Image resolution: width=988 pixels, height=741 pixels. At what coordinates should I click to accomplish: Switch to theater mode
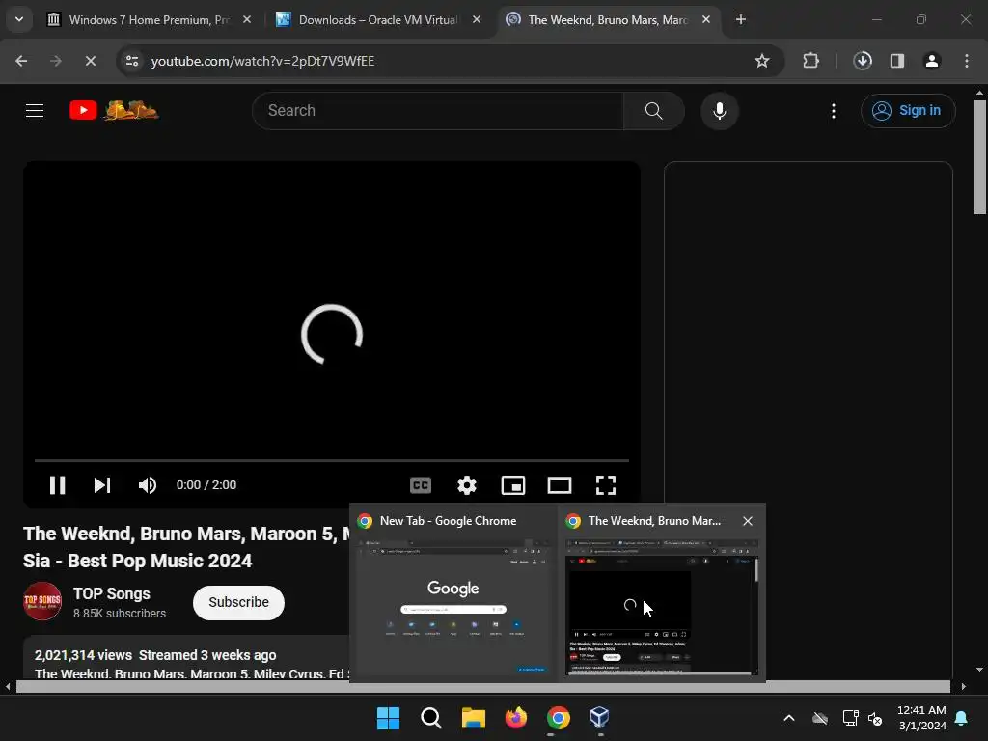pos(560,485)
